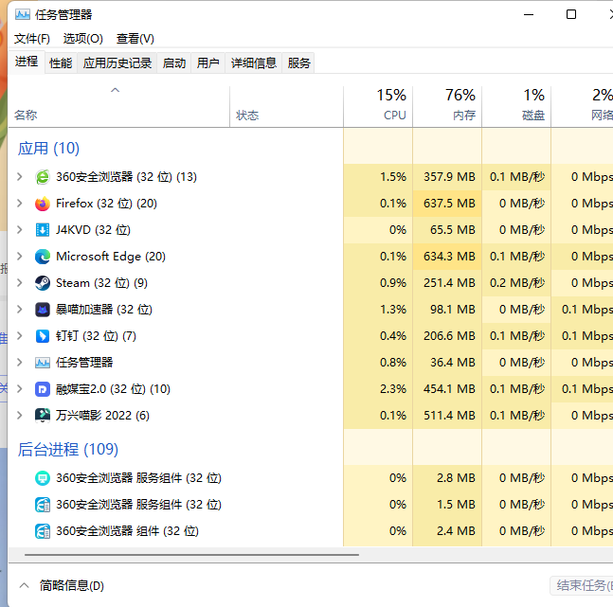Open the 查看(V) menu
This screenshot has height=607, width=613.
click(135, 39)
